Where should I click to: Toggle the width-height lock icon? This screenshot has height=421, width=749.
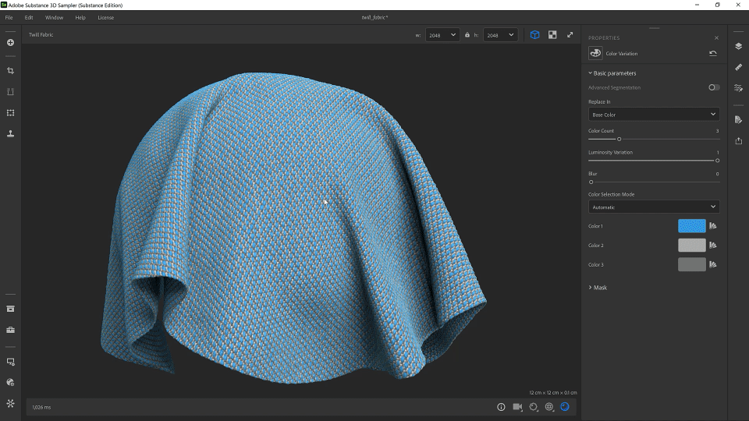pos(467,35)
